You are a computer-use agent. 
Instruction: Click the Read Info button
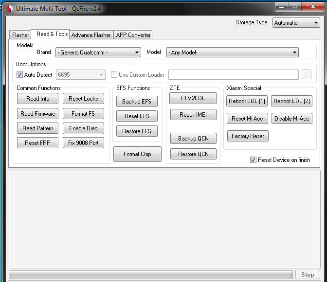point(38,99)
